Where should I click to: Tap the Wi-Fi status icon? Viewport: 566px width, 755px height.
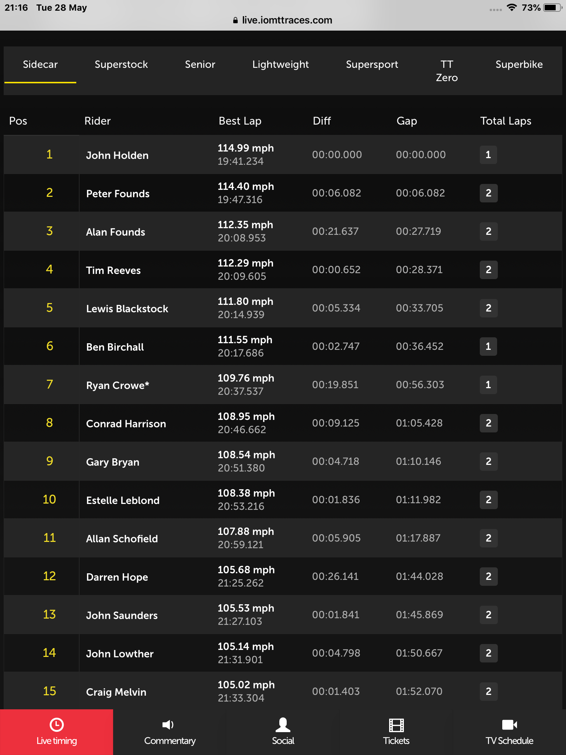511,7
